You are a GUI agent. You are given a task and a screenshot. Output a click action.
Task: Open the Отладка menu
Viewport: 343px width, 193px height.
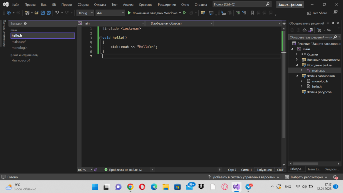coord(100,5)
